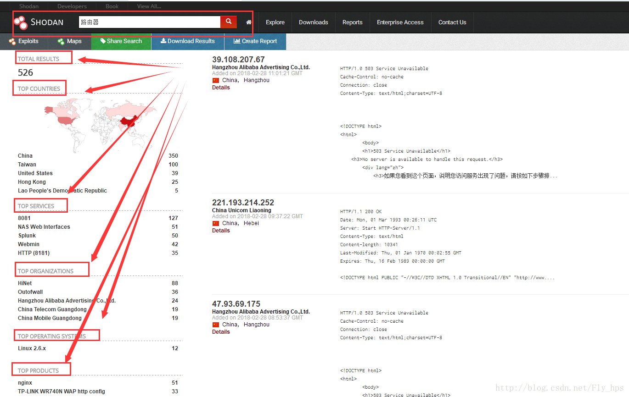Open IP 221.193.214.252 result

coord(243,203)
